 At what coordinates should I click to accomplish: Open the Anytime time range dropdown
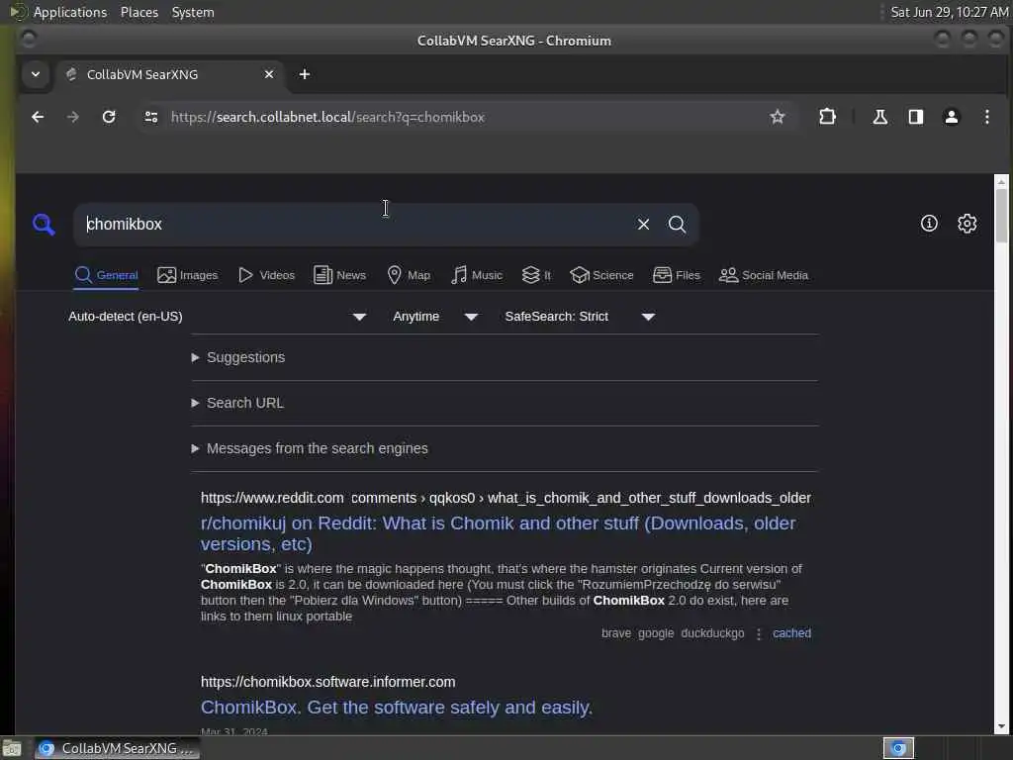[435, 317]
